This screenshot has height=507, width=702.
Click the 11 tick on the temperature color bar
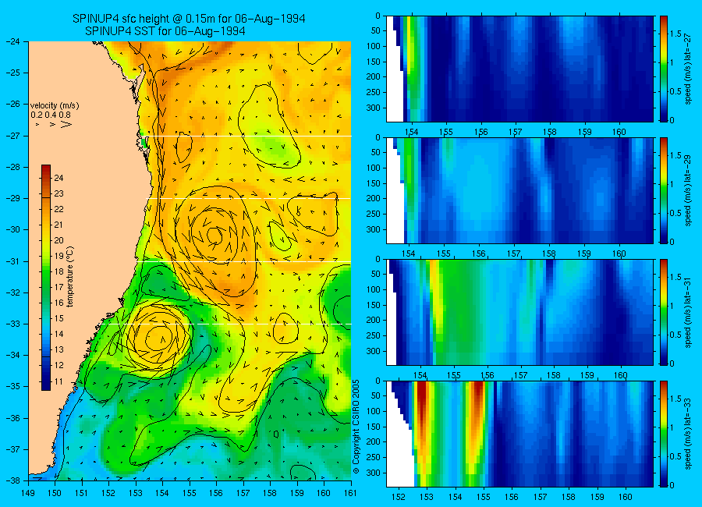pos(58,381)
